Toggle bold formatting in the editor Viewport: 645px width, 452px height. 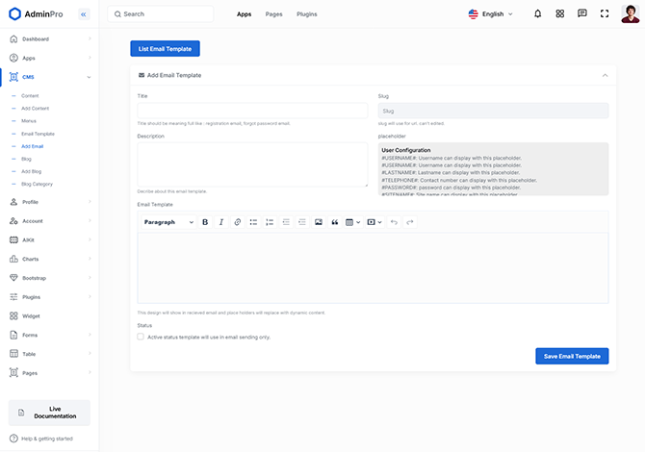click(x=205, y=222)
